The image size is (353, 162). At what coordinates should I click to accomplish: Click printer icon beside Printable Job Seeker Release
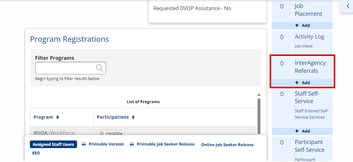click(132, 144)
